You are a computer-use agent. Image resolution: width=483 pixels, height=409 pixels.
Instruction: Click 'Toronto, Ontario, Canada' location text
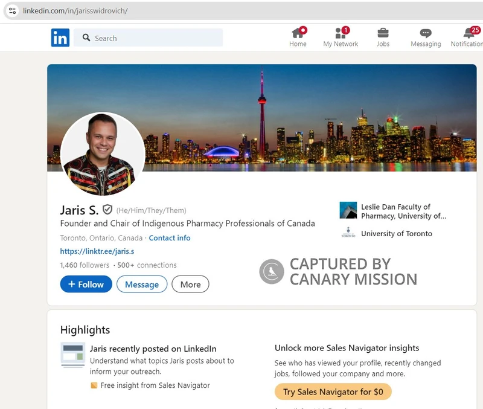pos(101,238)
